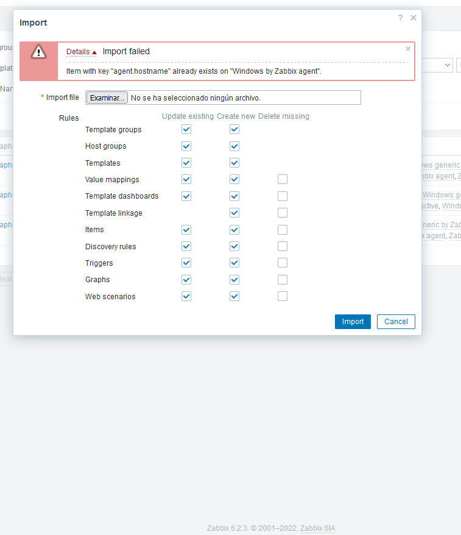Image resolution: width=461 pixels, height=535 pixels.
Task: Click the import file name field
Action: [244, 97]
